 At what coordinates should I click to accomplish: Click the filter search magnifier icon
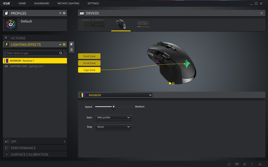point(61,53)
